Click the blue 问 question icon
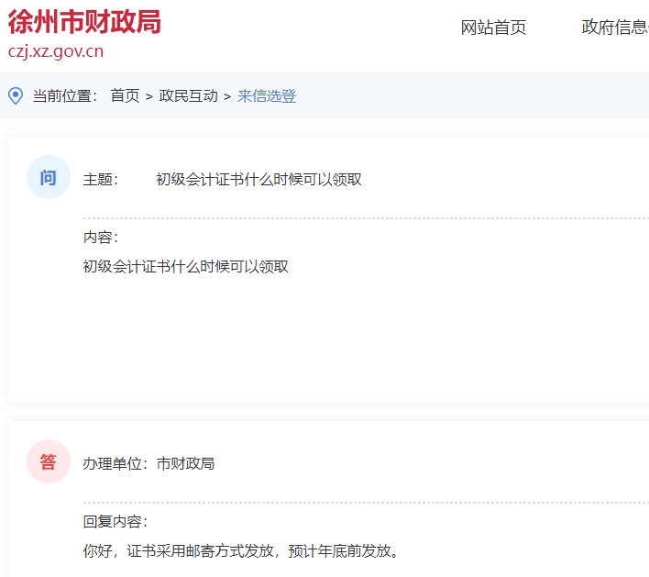The width and height of the screenshot is (649, 577). pyautogui.click(x=49, y=178)
